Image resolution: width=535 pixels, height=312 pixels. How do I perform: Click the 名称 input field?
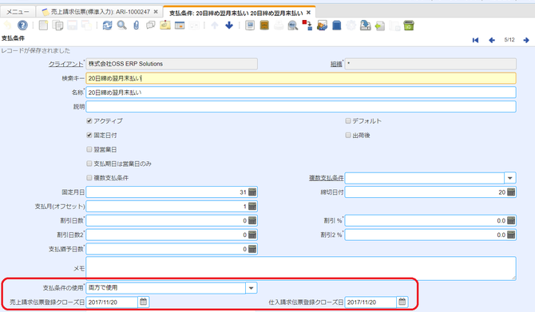point(301,93)
